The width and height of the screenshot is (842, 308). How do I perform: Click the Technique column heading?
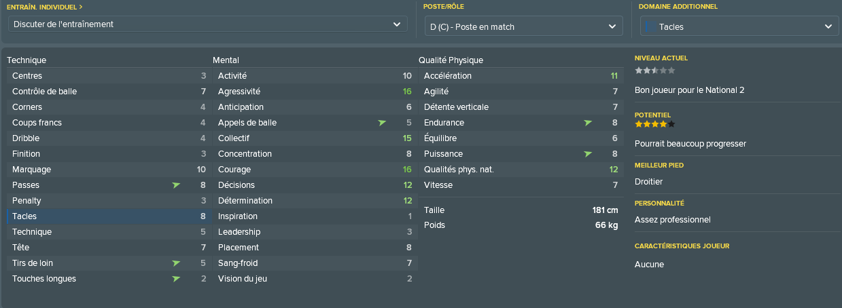pyautogui.click(x=27, y=60)
